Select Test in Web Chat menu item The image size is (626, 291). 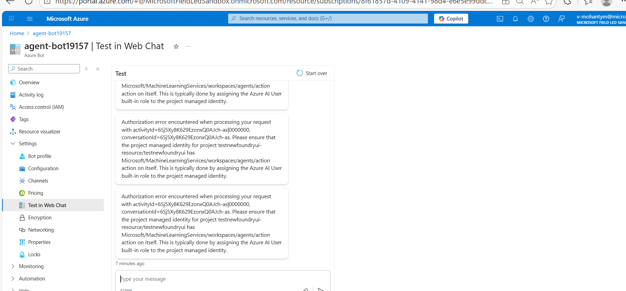pos(53,205)
